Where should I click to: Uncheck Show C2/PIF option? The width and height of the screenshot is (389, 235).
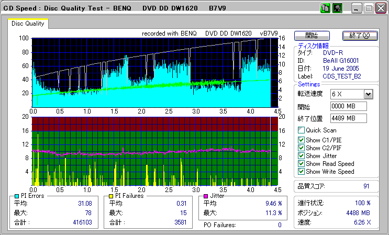(301, 148)
